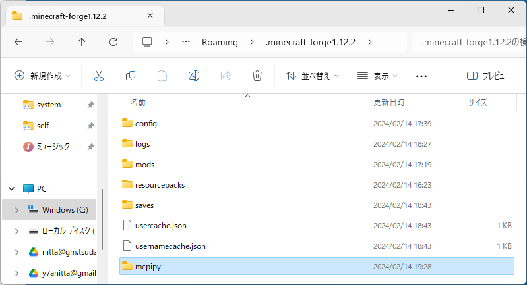The height and width of the screenshot is (285, 527).
Task: Click the Delete trash can icon
Action: pyautogui.click(x=257, y=76)
